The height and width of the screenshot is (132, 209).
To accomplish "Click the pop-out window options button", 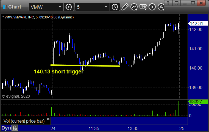I will pos(177,3).
